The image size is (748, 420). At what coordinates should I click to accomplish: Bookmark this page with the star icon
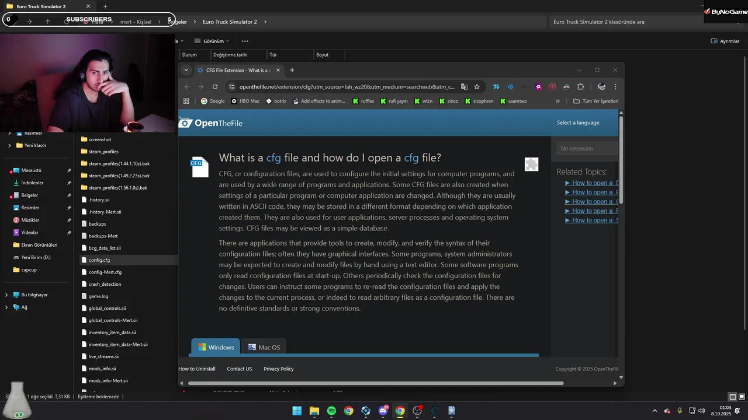click(477, 87)
